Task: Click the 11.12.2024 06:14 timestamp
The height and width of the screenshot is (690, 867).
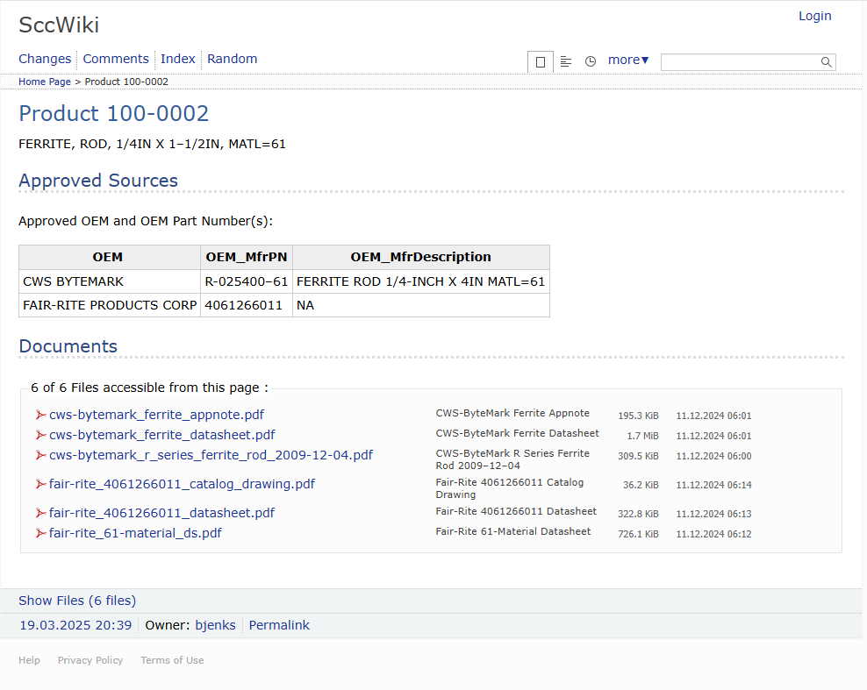Action: click(713, 485)
